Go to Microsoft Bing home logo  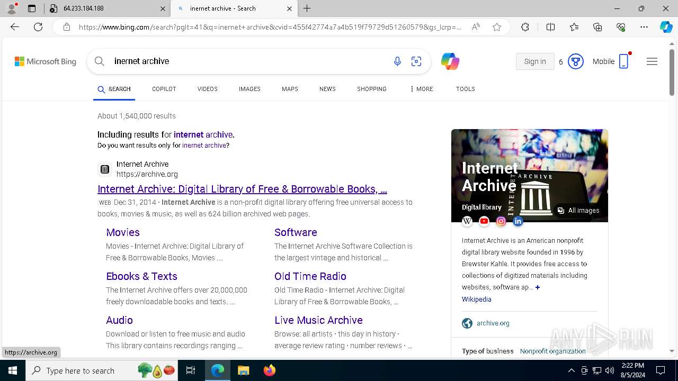click(x=46, y=61)
